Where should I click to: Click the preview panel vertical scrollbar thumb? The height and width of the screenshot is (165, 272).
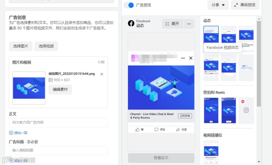pos(259,64)
